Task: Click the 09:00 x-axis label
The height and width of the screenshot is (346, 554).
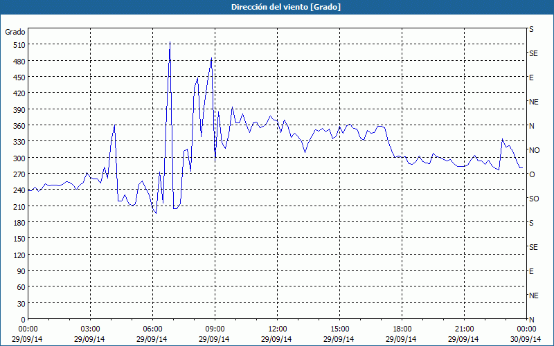Action: click(215, 329)
